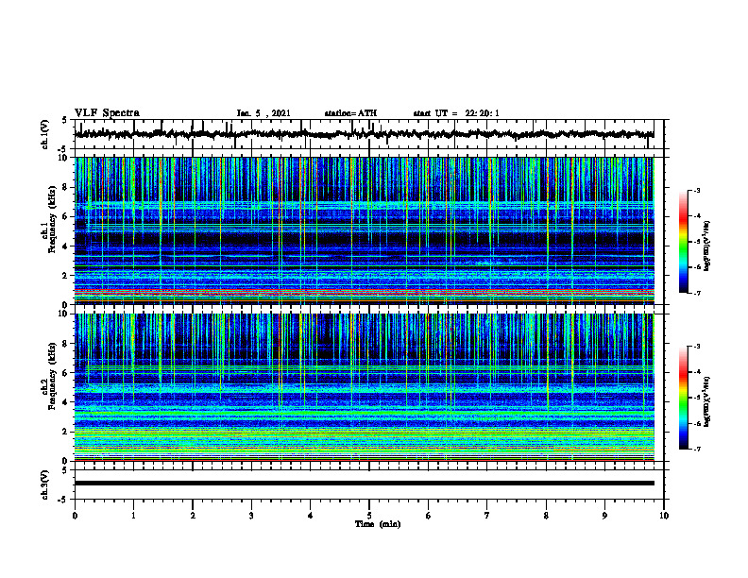
Task: Click the ch.2 spectrogram color scale bar
Action: (x=684, y=398)
